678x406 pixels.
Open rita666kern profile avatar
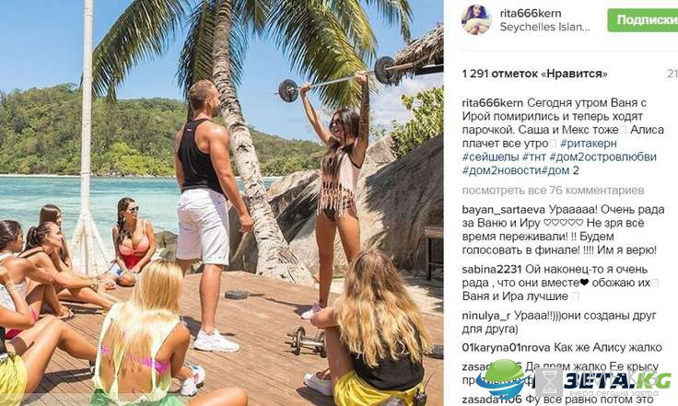476,20
